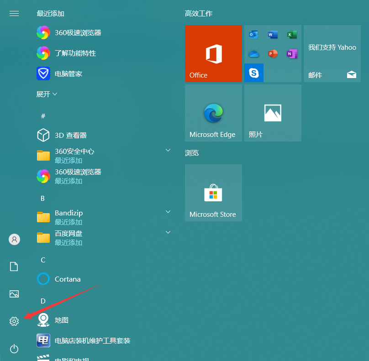Open the Office tile
The image size is (369, 361).
(213, 53)
